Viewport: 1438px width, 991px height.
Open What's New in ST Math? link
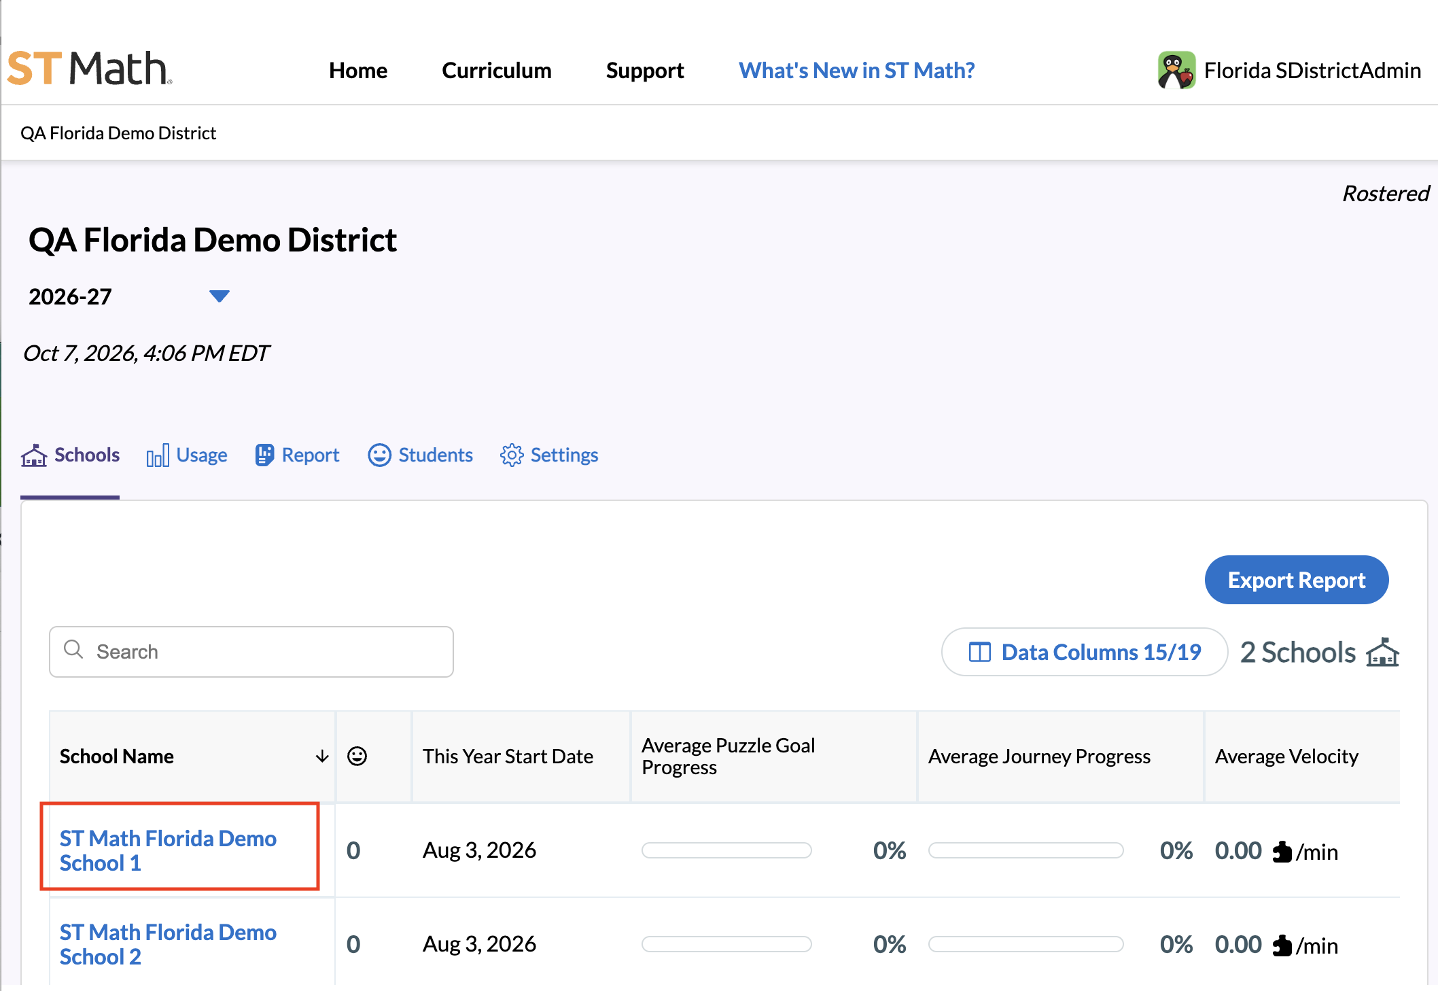[x=857, y=71]
